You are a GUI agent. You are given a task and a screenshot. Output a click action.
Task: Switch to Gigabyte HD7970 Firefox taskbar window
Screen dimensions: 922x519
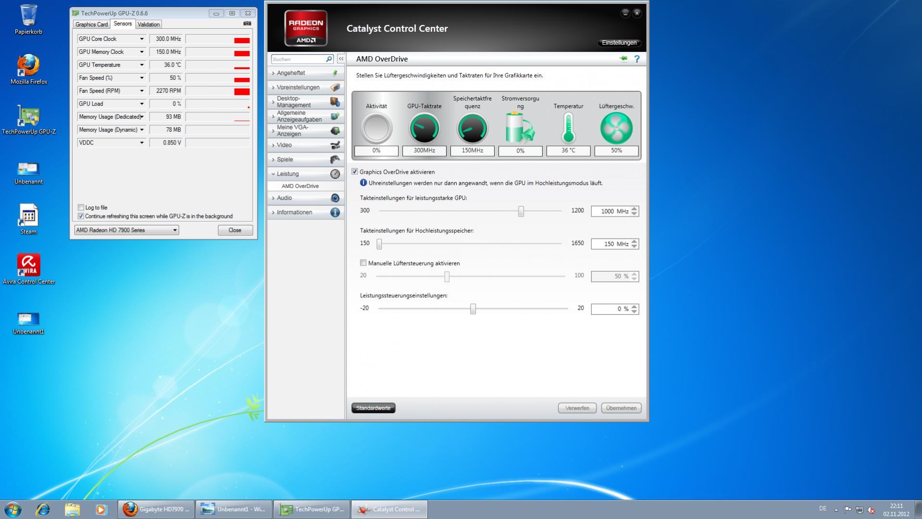[156, 509]
